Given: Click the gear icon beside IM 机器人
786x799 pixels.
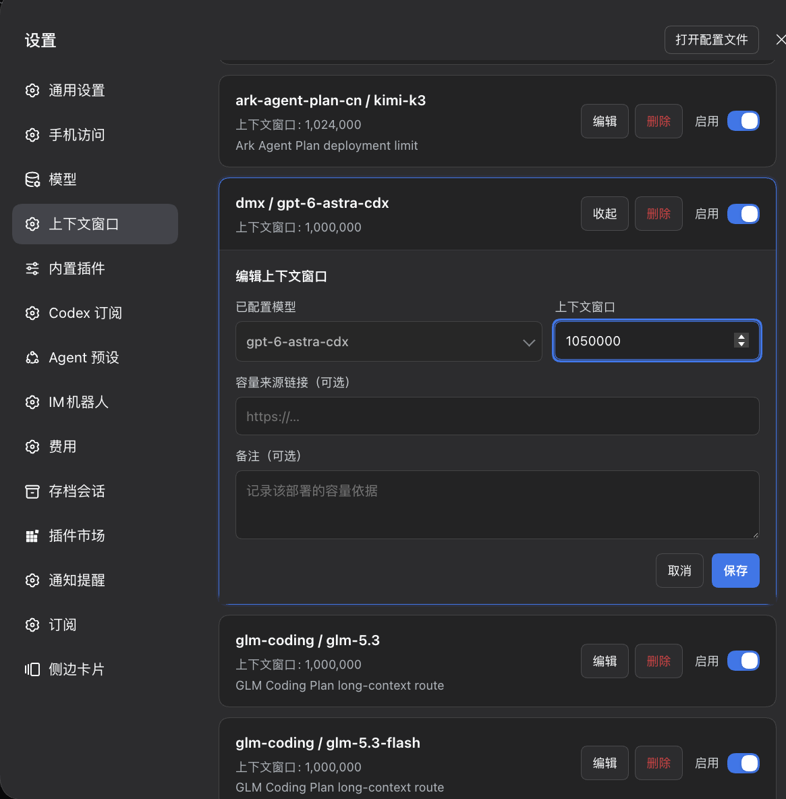Looking at the screenshot, I should (32, 402).
